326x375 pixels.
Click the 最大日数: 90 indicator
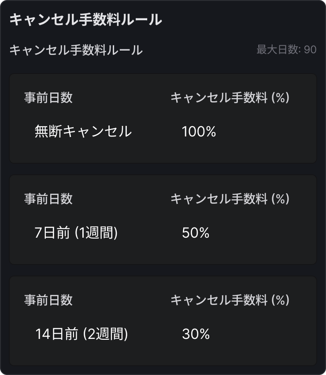[286, 50]
